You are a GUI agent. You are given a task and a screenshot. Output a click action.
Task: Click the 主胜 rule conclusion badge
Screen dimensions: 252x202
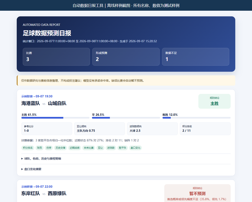pyautogui.click(x=215, y=101)
